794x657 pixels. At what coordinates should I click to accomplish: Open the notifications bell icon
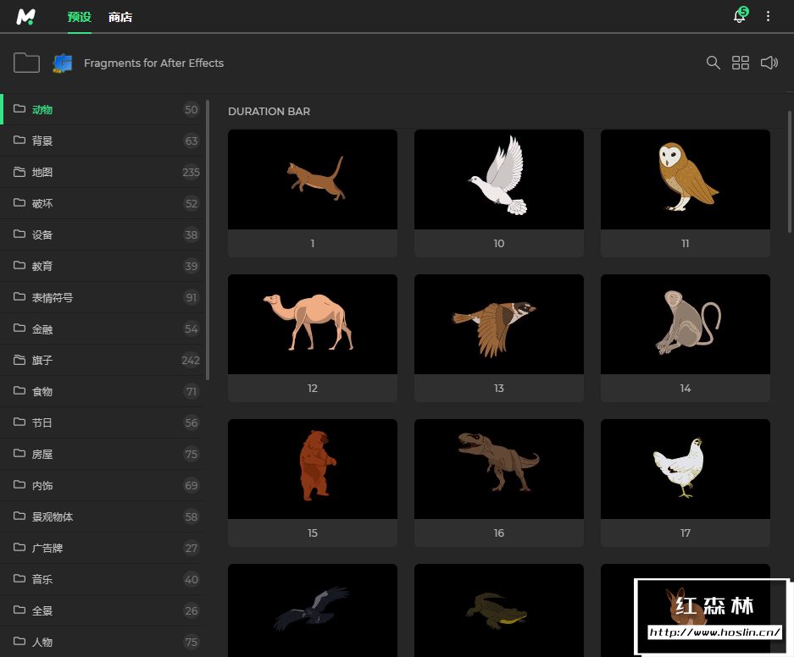(x=739, y=16)
